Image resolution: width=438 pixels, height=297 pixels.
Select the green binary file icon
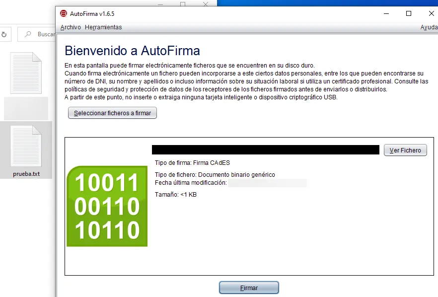[x=106, y=206]
